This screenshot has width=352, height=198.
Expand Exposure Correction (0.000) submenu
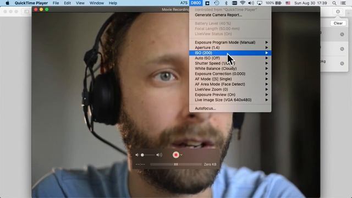(x=230, y=74)
